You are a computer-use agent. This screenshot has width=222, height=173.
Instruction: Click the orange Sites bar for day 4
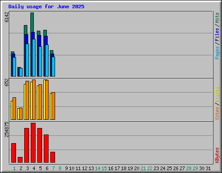click(x=34, y=99)
